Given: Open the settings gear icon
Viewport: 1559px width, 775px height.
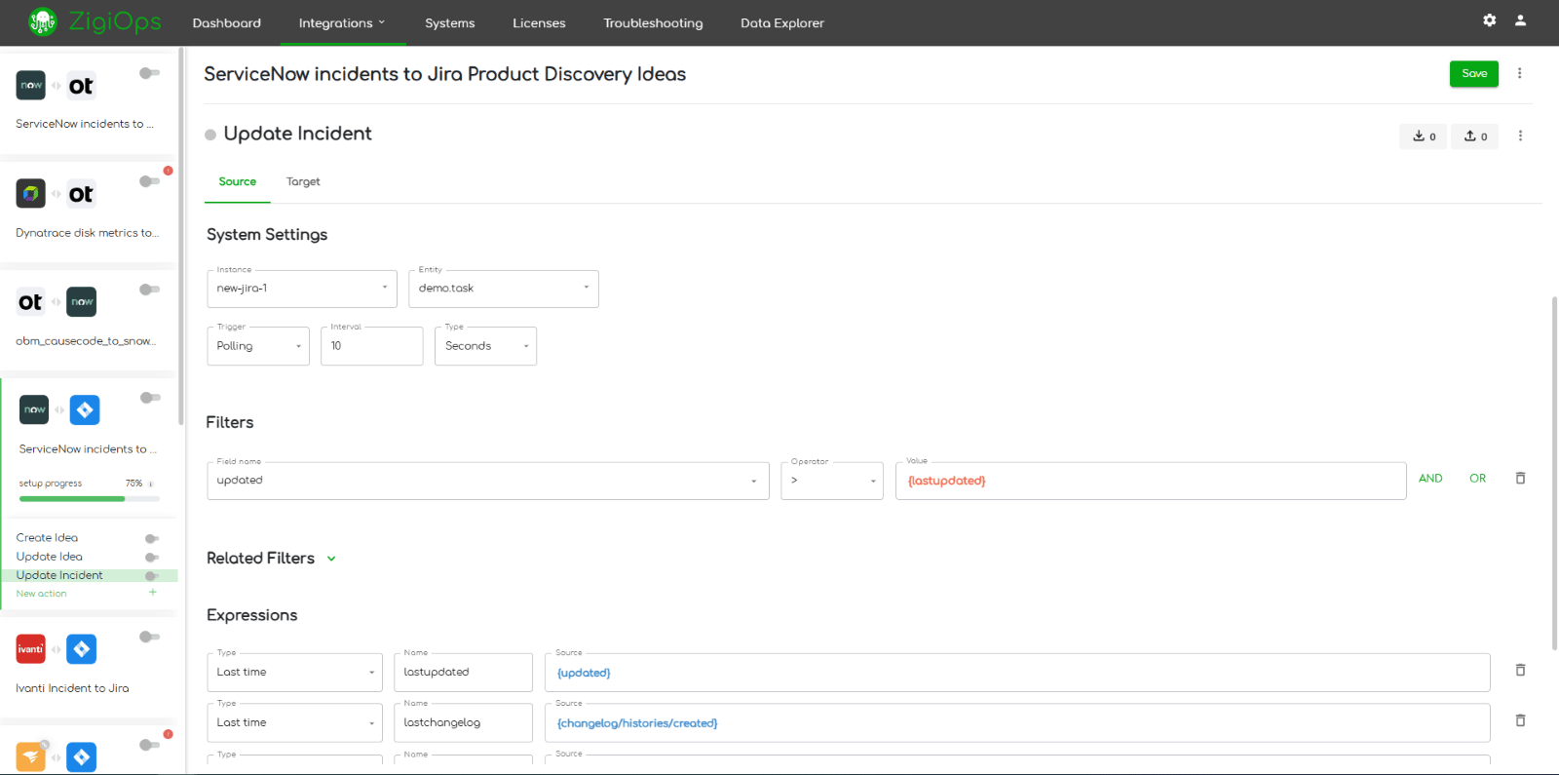Looking at the screenshot, I should coord(1489,19).
